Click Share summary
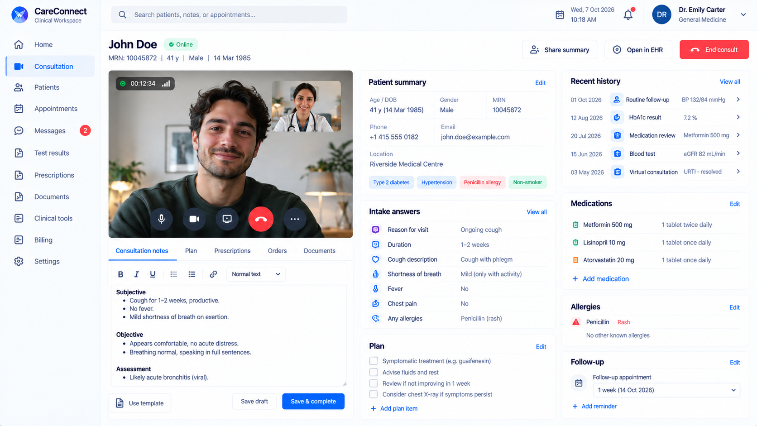This screenshot has width=757, height=426. click(x=560, y=50)
